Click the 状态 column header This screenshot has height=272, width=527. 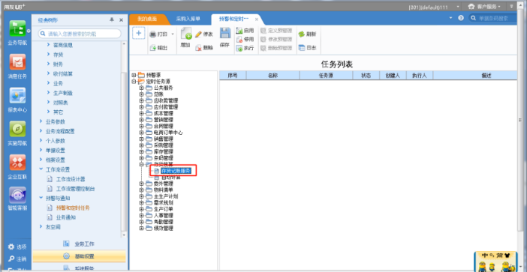(x=366, y=76)
